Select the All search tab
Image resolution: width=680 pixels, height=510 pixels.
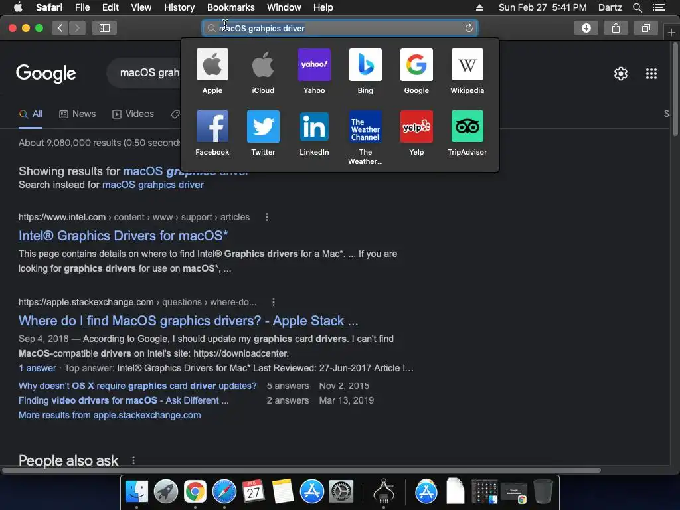tap(31, 114)
